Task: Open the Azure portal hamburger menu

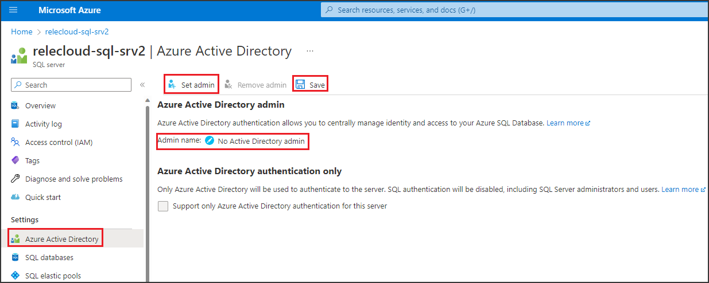Action: pyautogui.click(x=14, y=10)
